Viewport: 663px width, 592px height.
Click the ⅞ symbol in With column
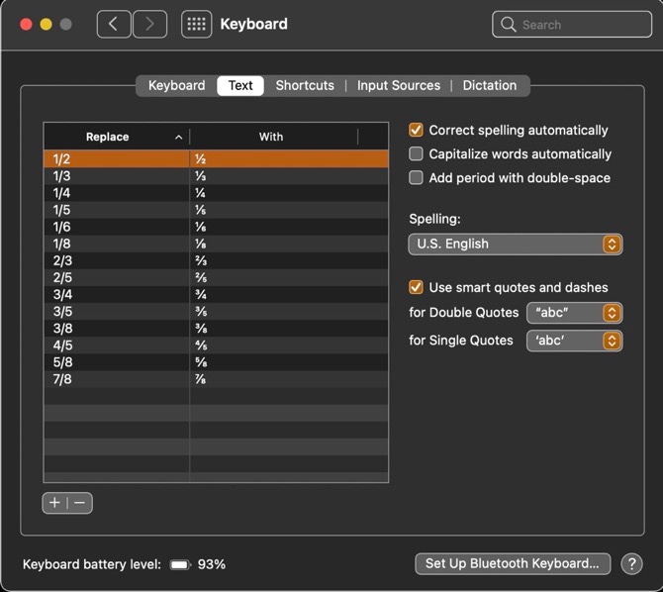pyautogui.click(x=201, y=379)
